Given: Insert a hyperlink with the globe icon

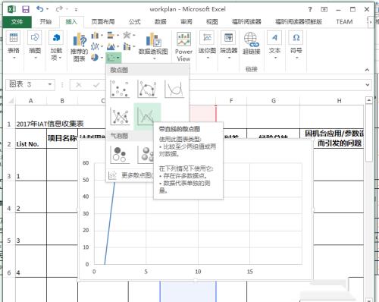Looking at the screenshot, I should (251, 43).
